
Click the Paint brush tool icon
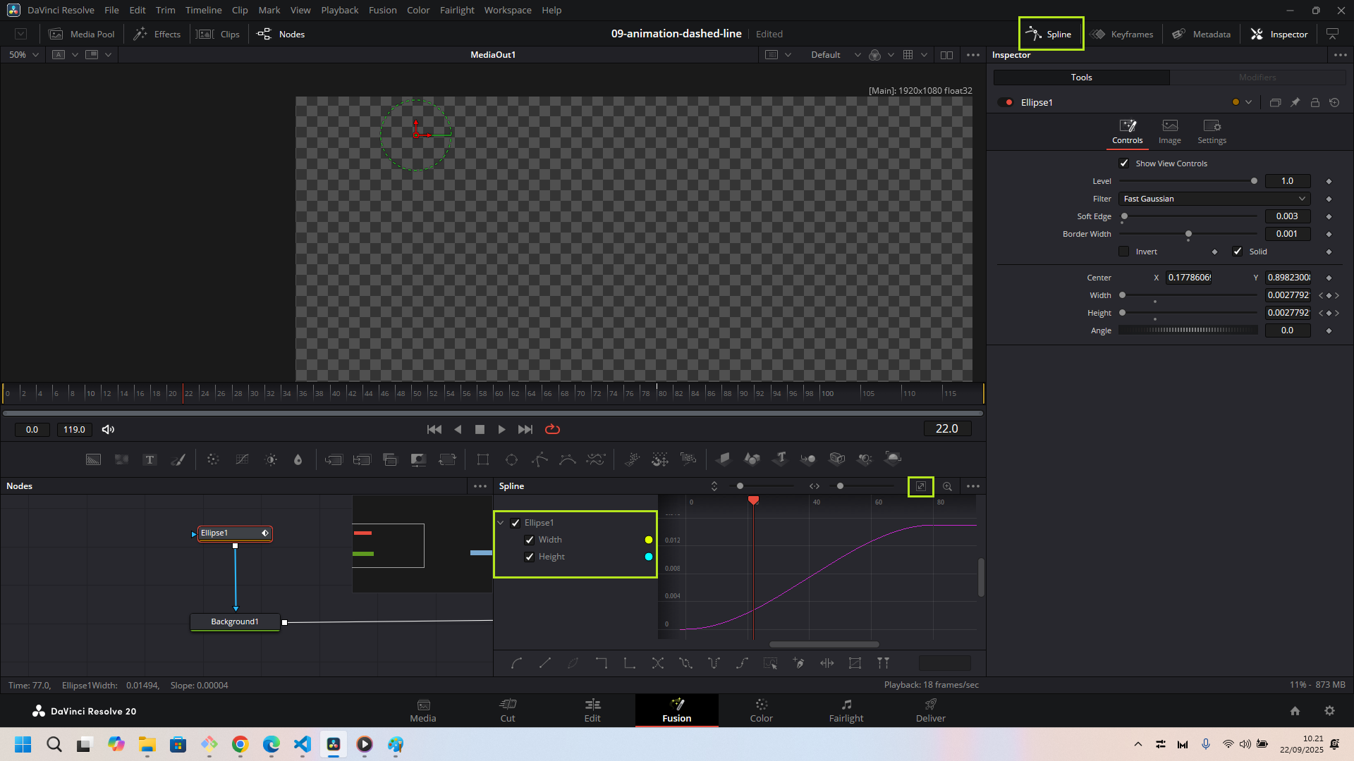click(178, 460)
